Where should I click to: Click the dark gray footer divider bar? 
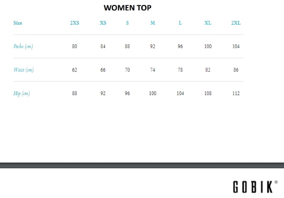point(142,165)
